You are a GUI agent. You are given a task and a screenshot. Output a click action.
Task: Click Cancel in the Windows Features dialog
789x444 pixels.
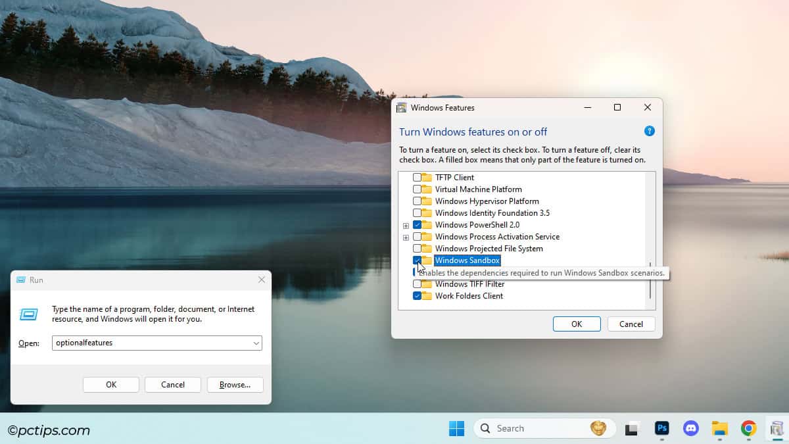(x=631, y=324)
